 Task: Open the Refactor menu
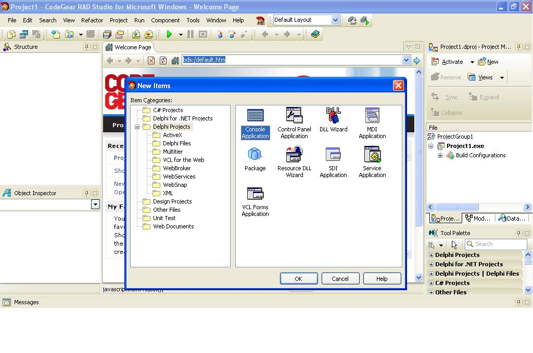click(x=92, y=20)
